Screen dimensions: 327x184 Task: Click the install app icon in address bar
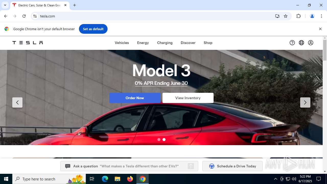277,16
